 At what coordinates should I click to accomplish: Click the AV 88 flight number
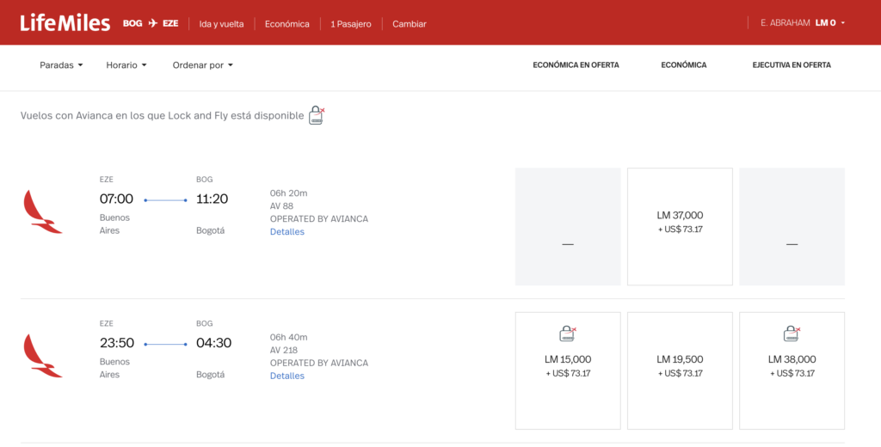[281, 206]
